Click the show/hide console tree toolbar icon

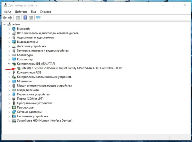coord(18,18)
